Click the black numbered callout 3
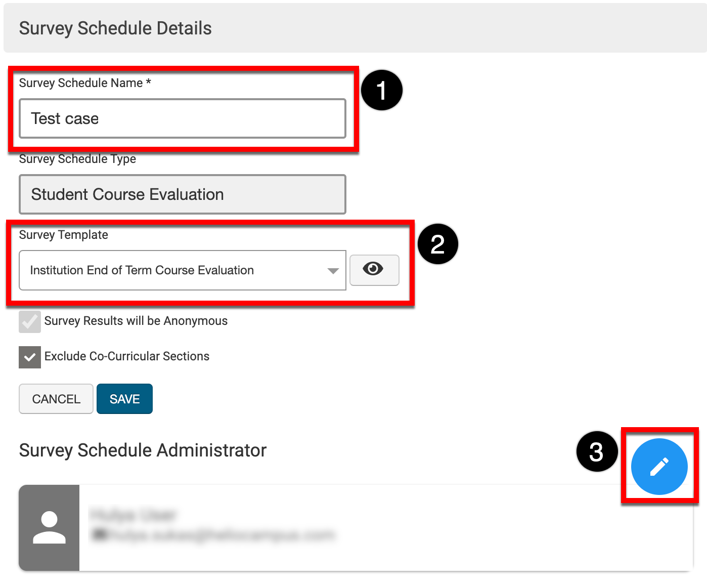The width and height of the screenshot is (707, 582). pyautogui.click(x=597, y=451)
